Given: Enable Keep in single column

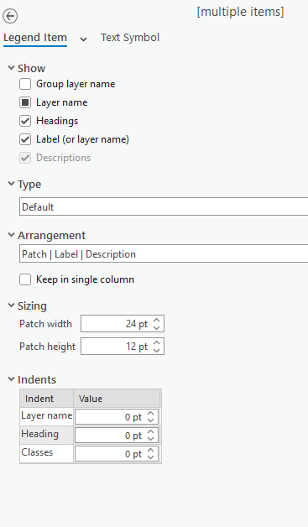Looking at the screenshot, I should click(25, 279).
